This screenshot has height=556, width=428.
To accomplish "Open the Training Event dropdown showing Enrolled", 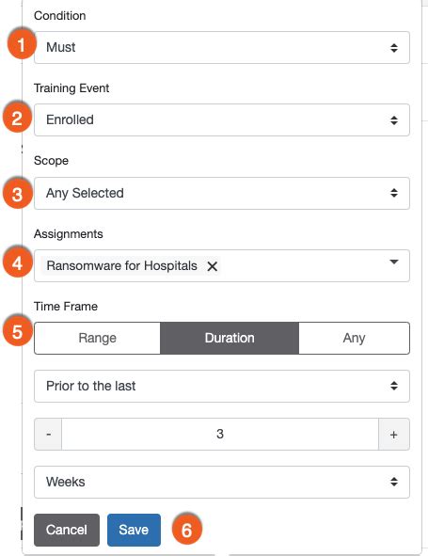I will coord(222,119).
